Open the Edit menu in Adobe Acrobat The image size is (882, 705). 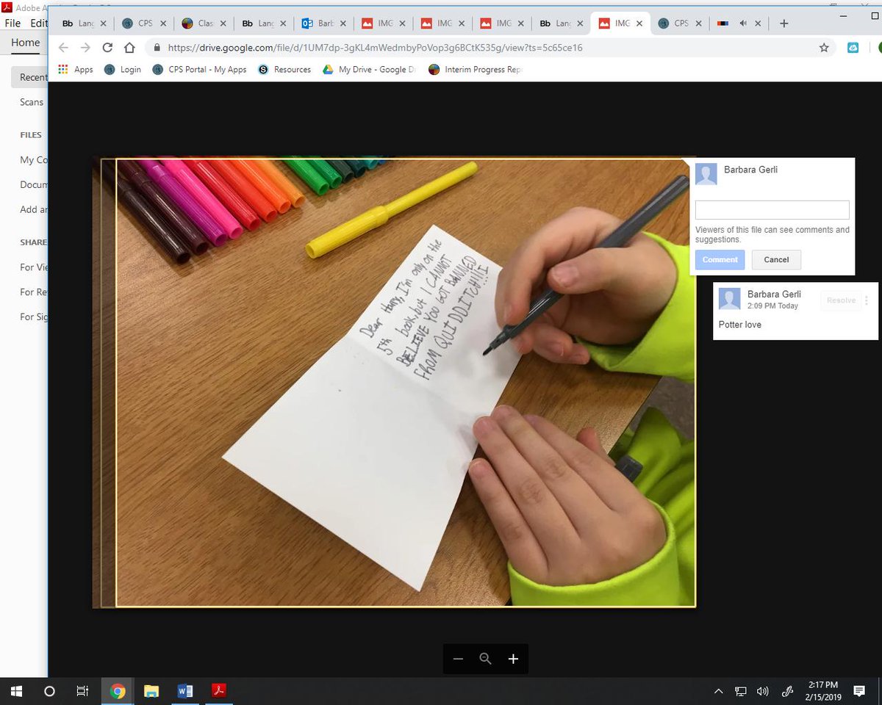[38, 23]
